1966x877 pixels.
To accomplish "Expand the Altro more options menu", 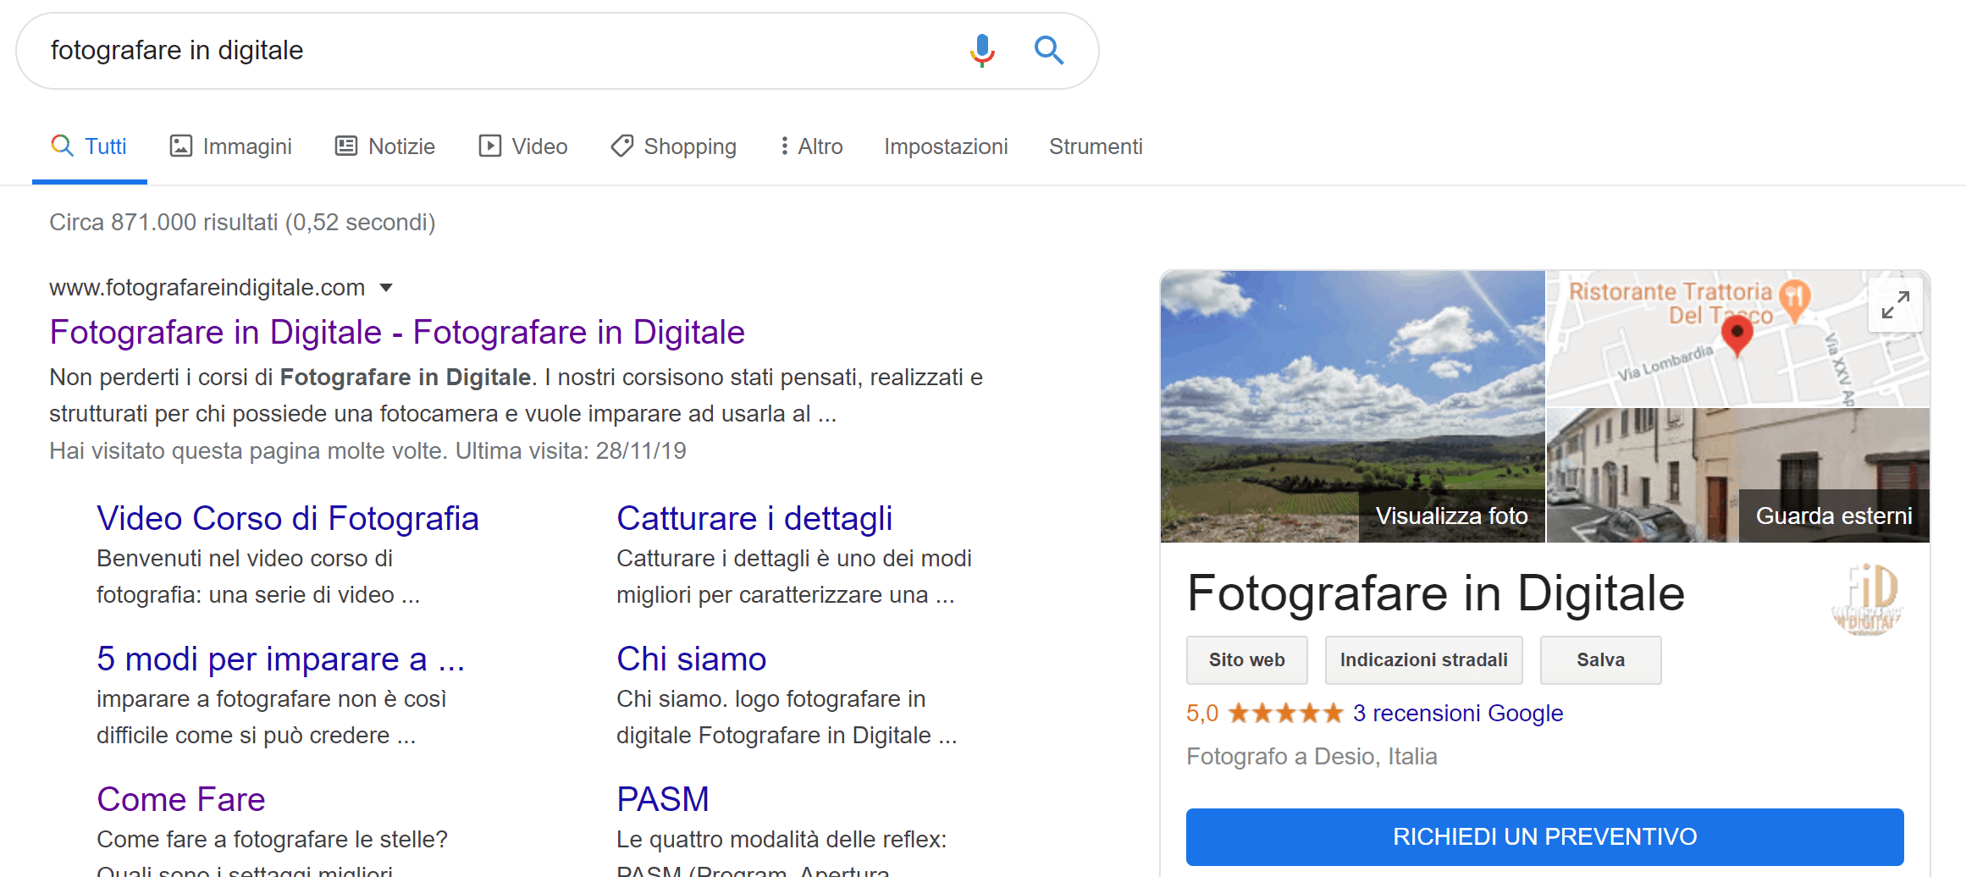I will click(x=811, y=146).
